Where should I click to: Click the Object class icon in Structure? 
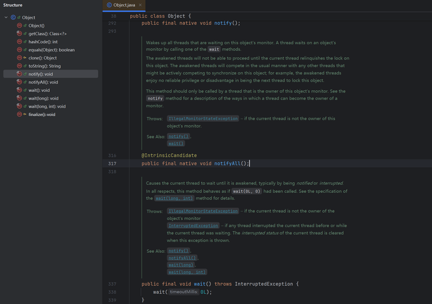13,17
